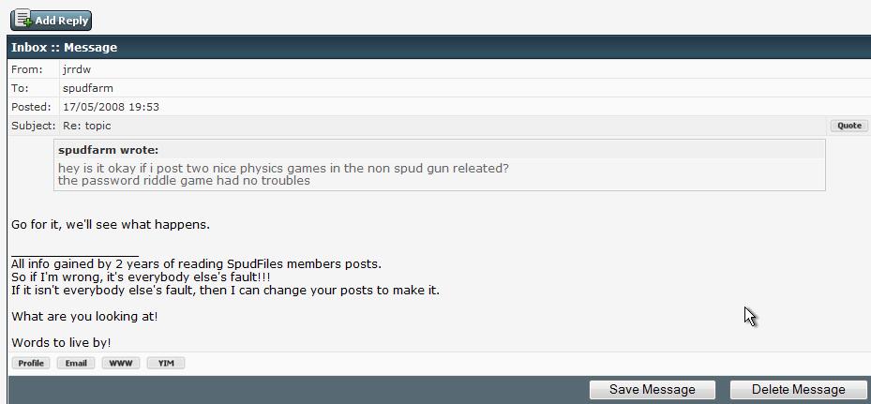871x404 pixels.
Task: Click the reply text "Go for it"
Action: pyautogui.click(x=111, y=225)
